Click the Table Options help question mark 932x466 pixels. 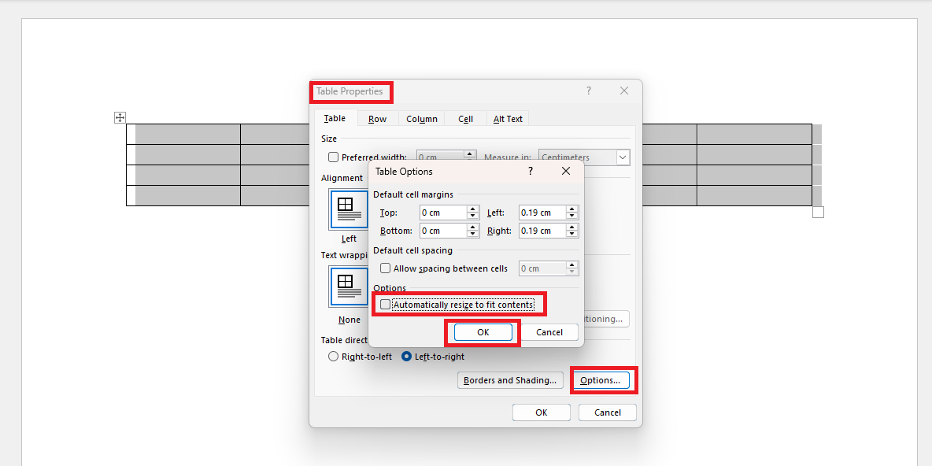(x=531, y=171)
